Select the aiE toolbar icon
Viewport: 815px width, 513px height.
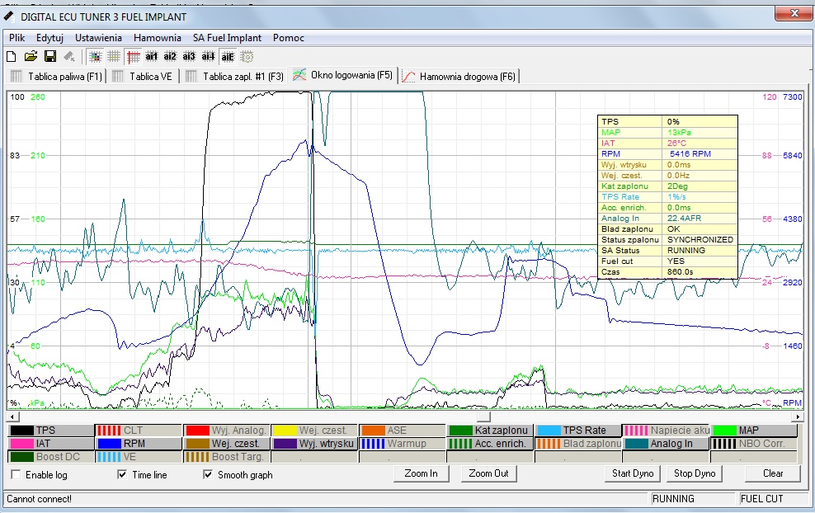pyautogui.click(x=228, y=57)
